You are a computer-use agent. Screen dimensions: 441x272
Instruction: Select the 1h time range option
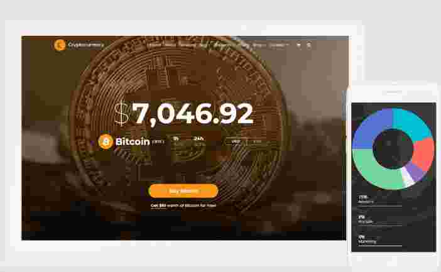pos(176,138)
